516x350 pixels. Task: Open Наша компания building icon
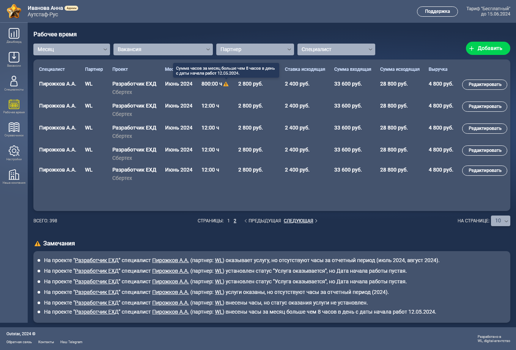14,175
